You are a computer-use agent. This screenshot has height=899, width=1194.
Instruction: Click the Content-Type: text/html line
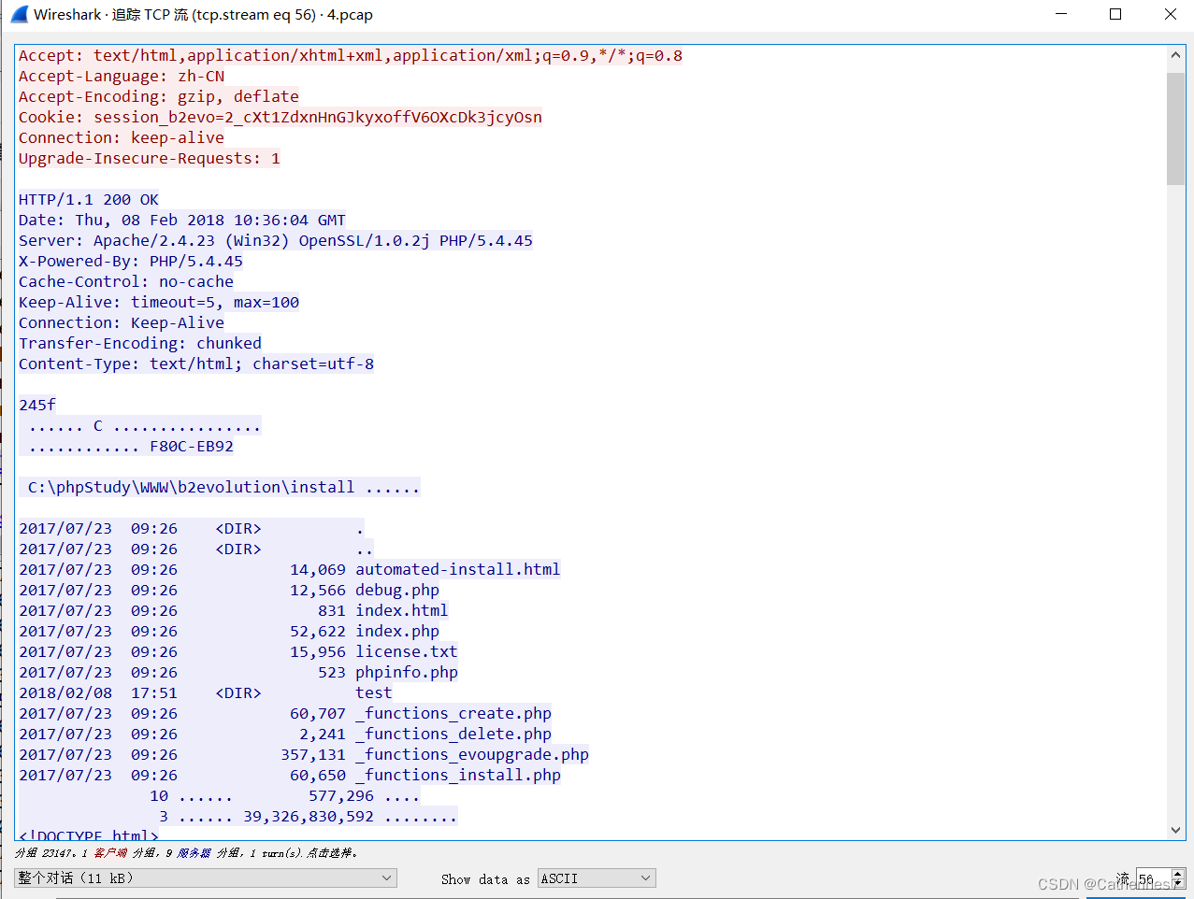pos(196,364)
